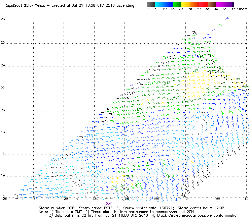Click the latitude label 20

3,110
